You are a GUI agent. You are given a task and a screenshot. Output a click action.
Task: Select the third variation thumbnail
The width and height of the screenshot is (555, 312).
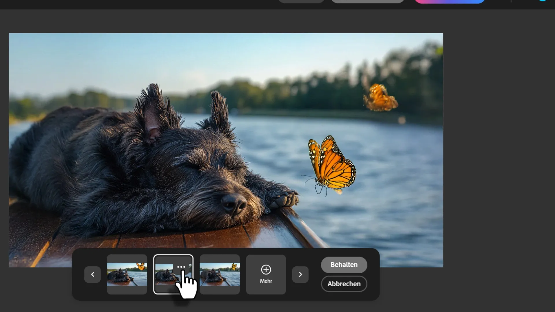220,274
